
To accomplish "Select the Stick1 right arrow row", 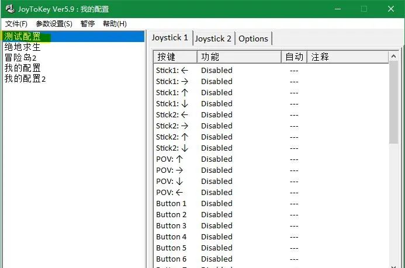I will coord(271,82).
